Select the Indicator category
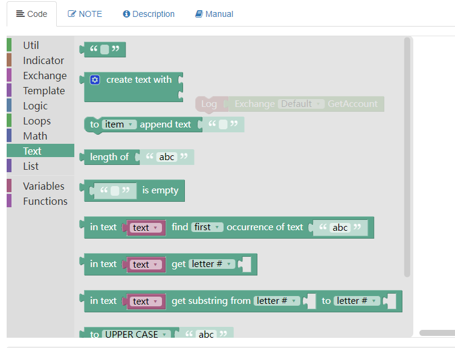 click(43, 60)
